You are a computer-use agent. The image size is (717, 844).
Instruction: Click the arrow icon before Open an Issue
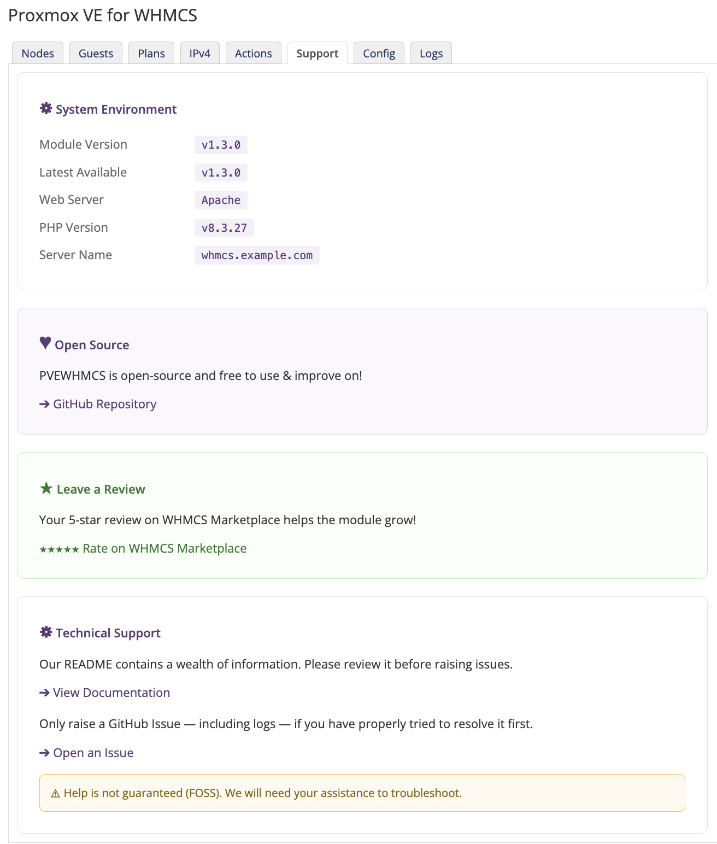43,753
